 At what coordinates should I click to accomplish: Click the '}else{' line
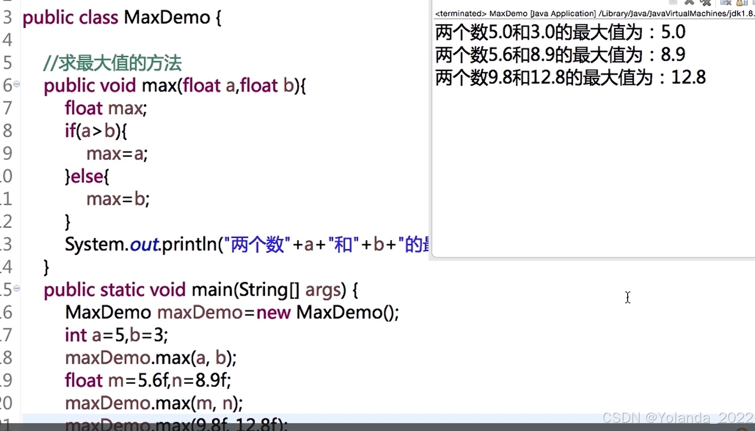point(87,177)
